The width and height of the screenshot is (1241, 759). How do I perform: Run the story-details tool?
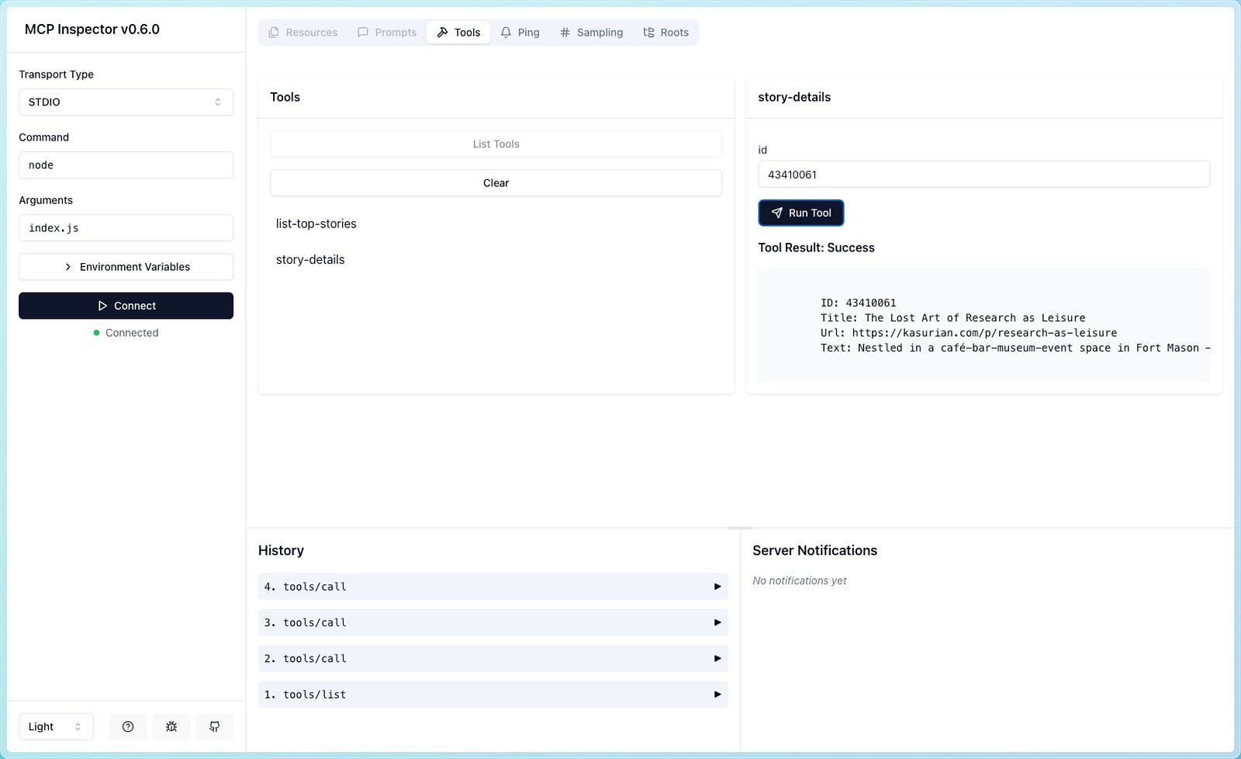tap(801, 213)
